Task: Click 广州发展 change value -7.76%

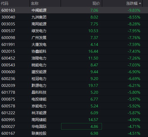Action: (x=134, y=38)
